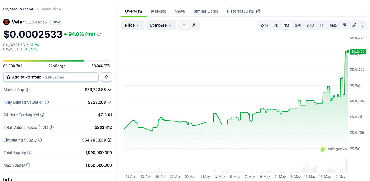This screenshot has height=181, width=370.
Task: Click external link icon on Historical Data
Action: 258,11
